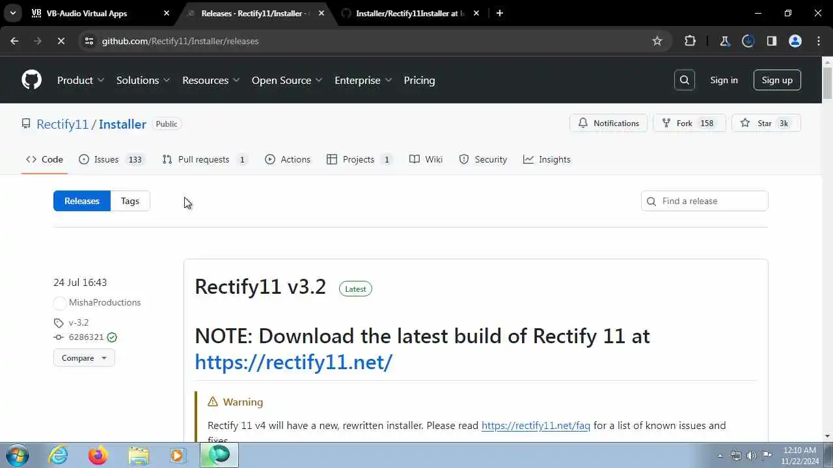
Task: Bookmark this page with the star icon
Action: [657, 41]
